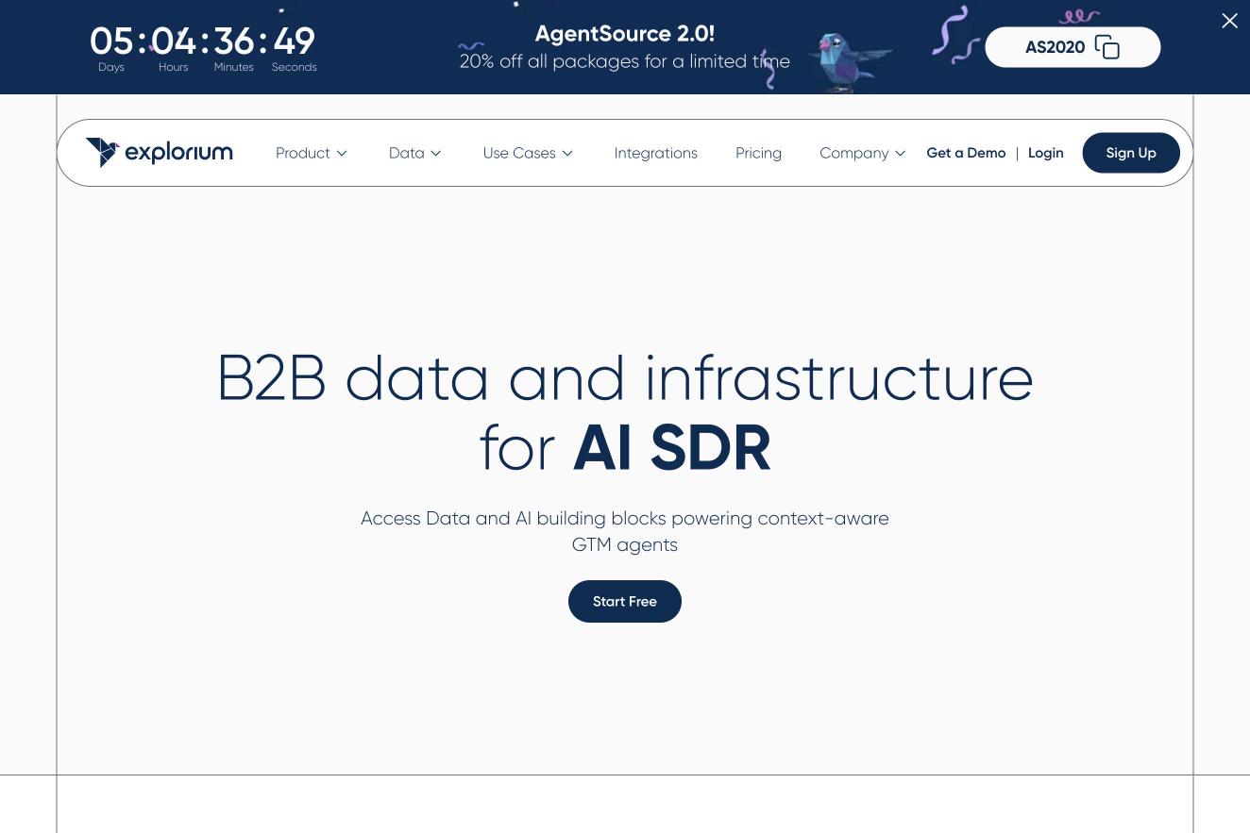Click the Explorium logo
The image size is (1250, 833).
tap(159, 152)
